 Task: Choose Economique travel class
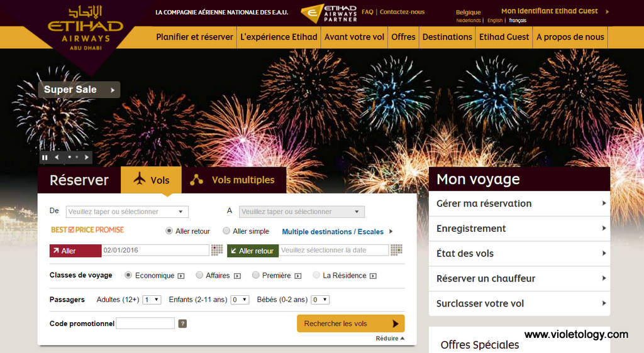[x=128, y=275]
